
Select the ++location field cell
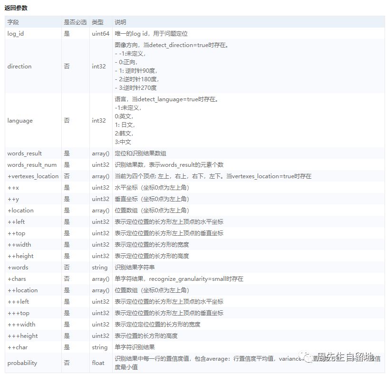pos(23,290)
